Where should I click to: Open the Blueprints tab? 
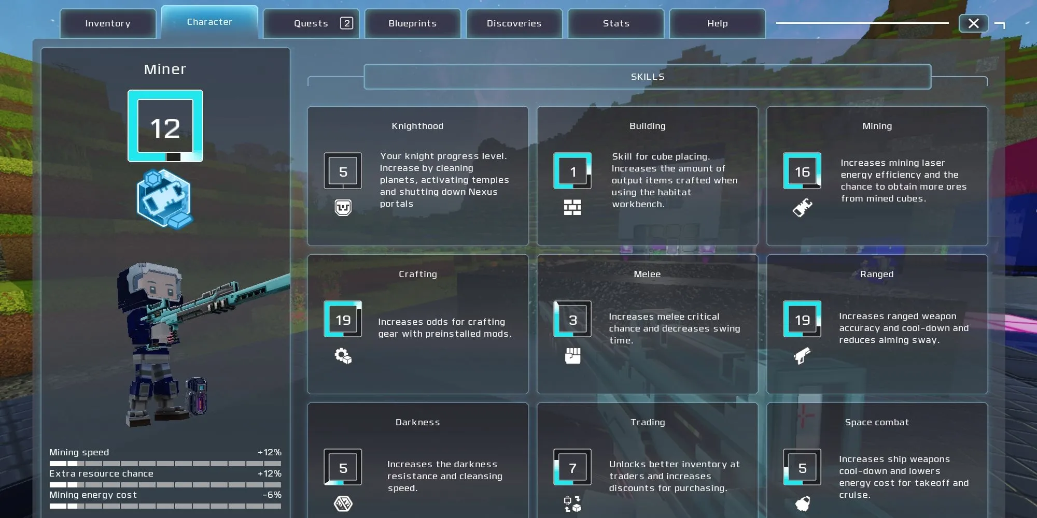(x=413, y=24)
